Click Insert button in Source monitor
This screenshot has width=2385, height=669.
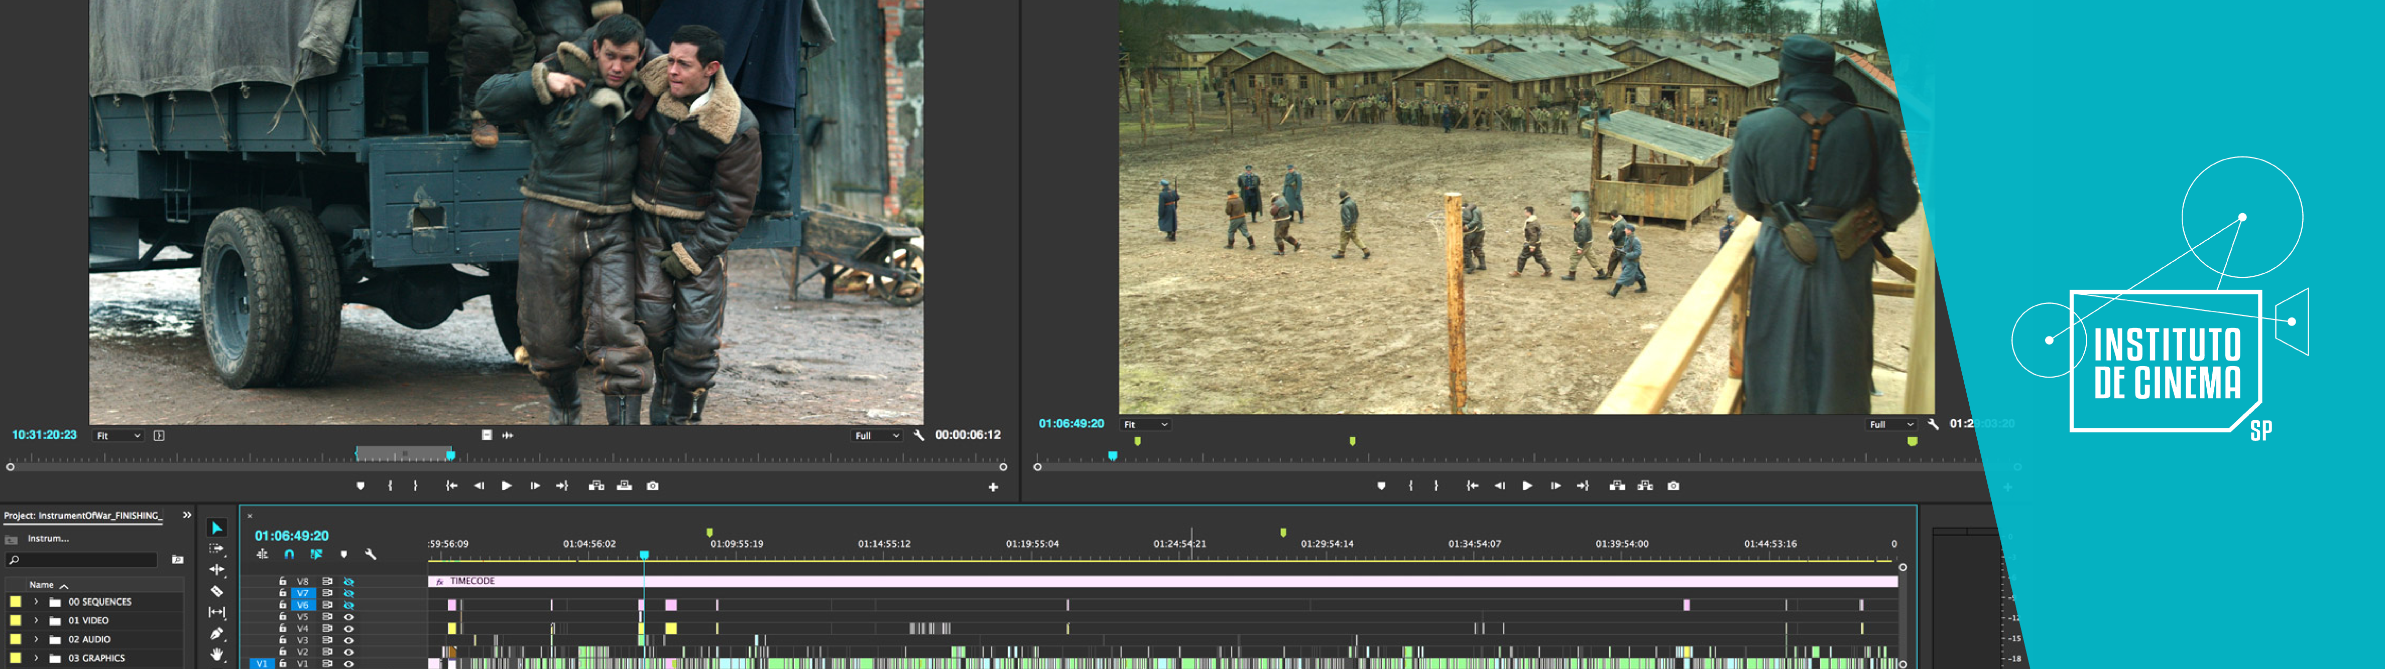click(597, 486)
